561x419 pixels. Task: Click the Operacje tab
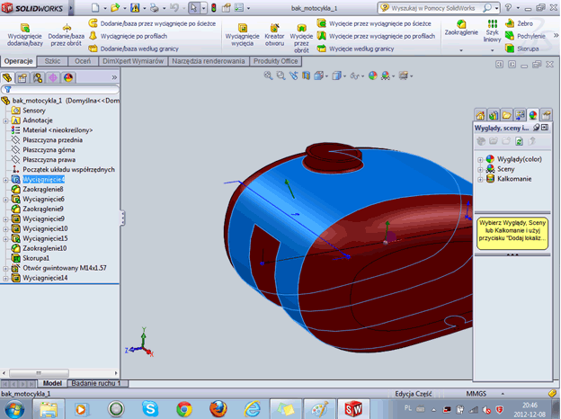[x=18, y=61]
